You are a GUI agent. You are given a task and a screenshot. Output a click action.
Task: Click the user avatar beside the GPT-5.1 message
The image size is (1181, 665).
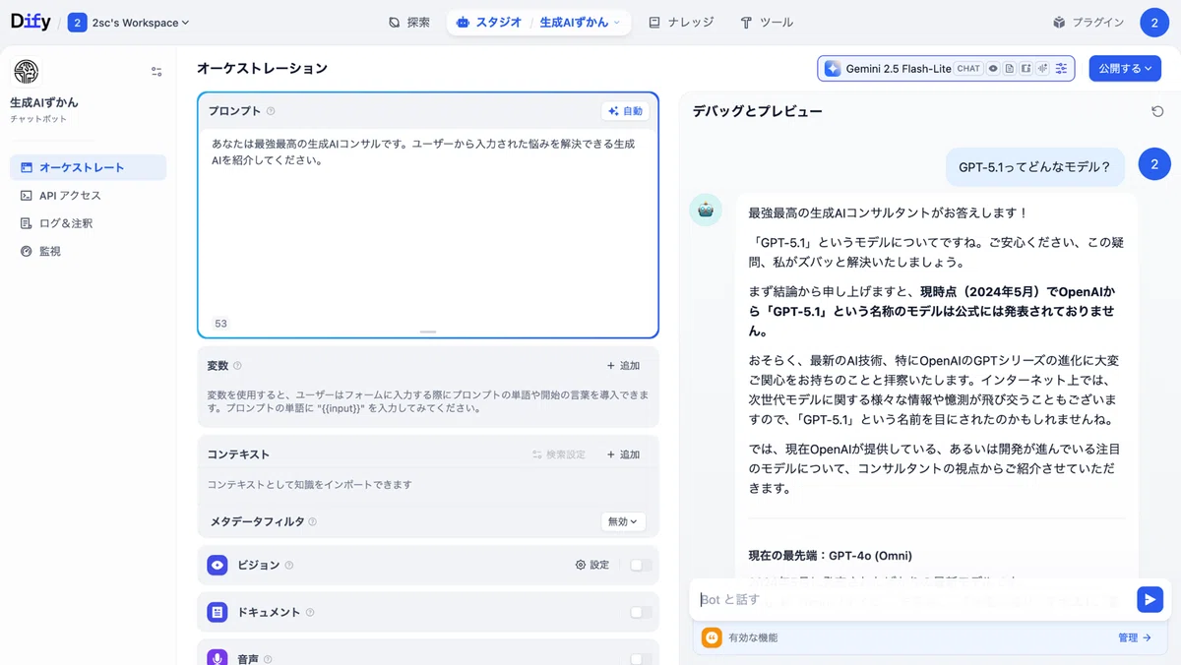[1154, 165]
